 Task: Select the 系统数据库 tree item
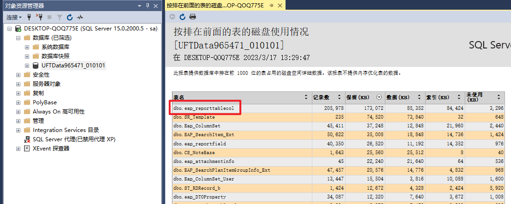pyautogui.click(x=55, y=47)
